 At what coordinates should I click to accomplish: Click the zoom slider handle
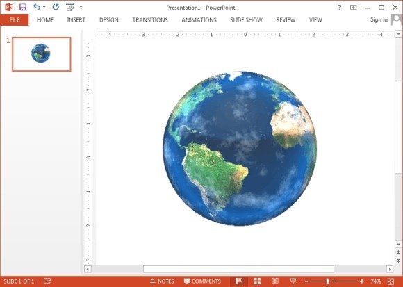(327, 281)
